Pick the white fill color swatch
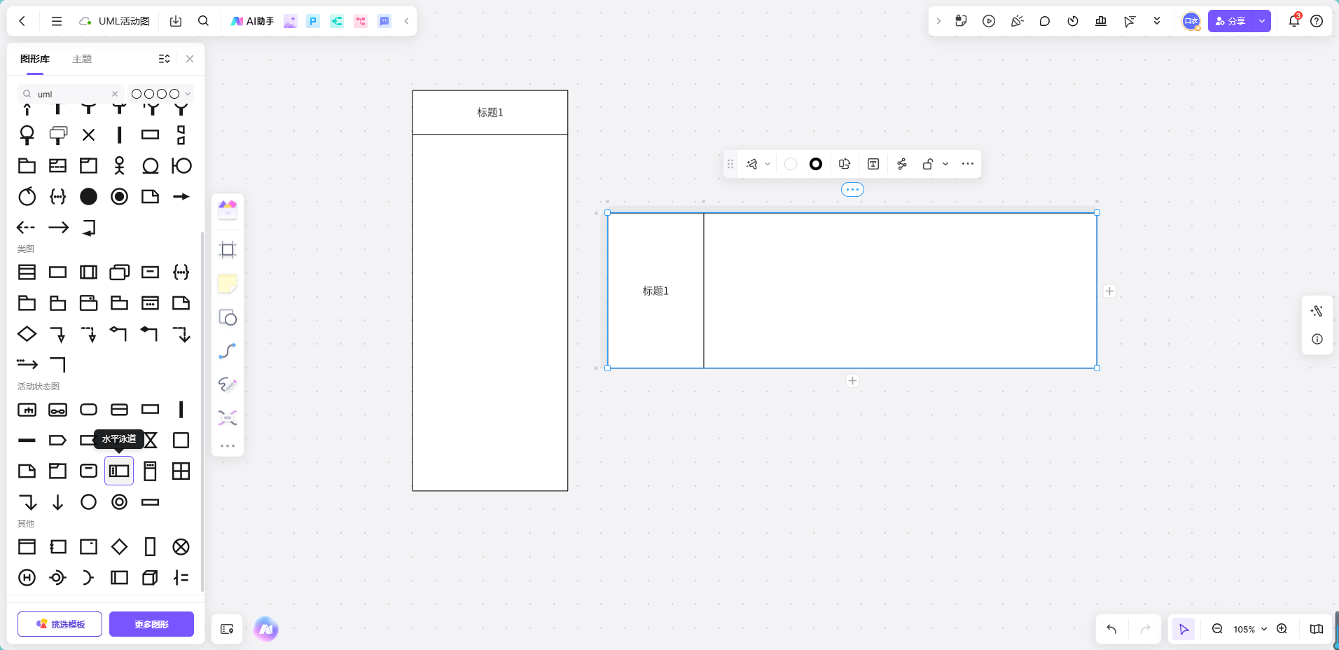This screenshot has width=1339, height=650. (x=791, y=164)
